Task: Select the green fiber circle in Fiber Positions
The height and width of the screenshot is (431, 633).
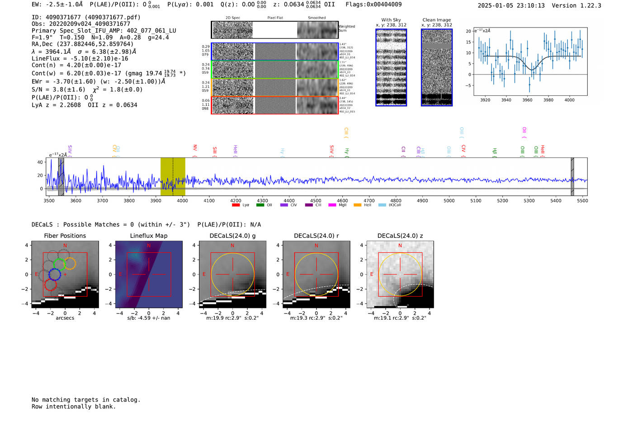Action: click(x=59, y=264)
